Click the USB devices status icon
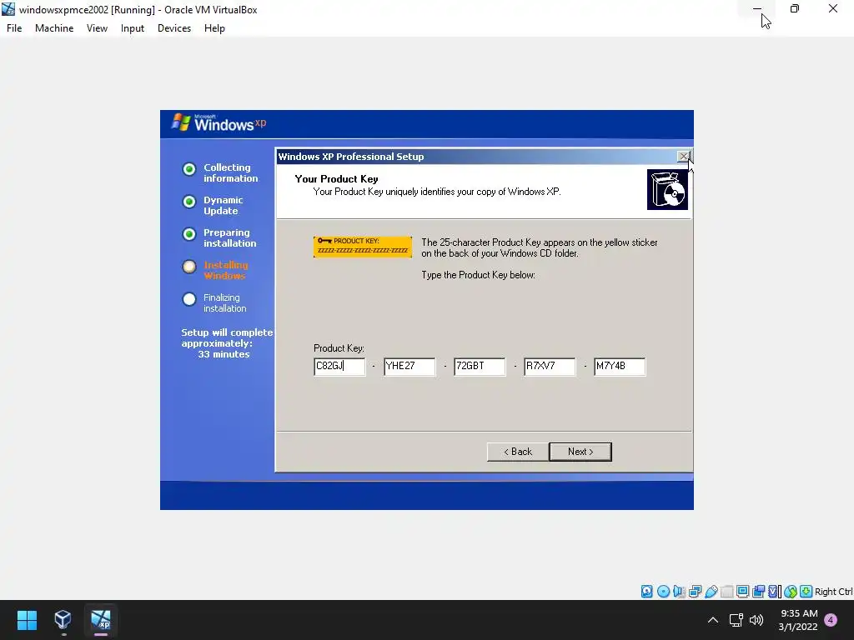Viewport: 854px width, 640px height. [711, 592]
